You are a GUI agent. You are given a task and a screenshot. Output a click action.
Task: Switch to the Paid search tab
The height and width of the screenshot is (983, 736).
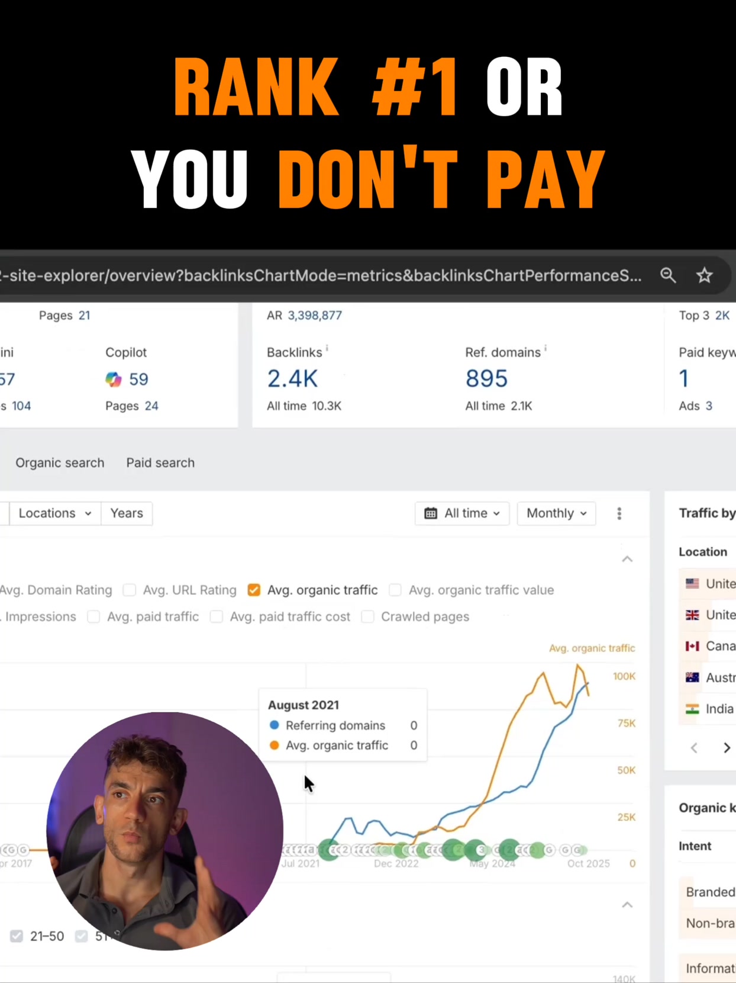tap(160, 463)
